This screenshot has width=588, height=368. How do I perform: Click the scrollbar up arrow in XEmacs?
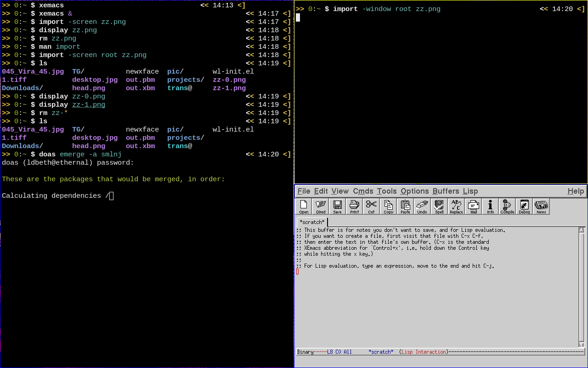tap(582, 230)
